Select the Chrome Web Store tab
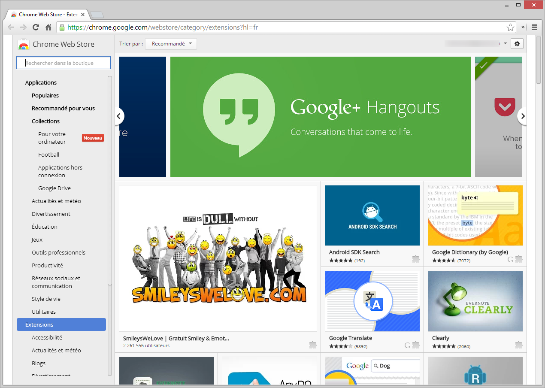The height and width of the screenshot is (388, 545). tap(47, 15)
